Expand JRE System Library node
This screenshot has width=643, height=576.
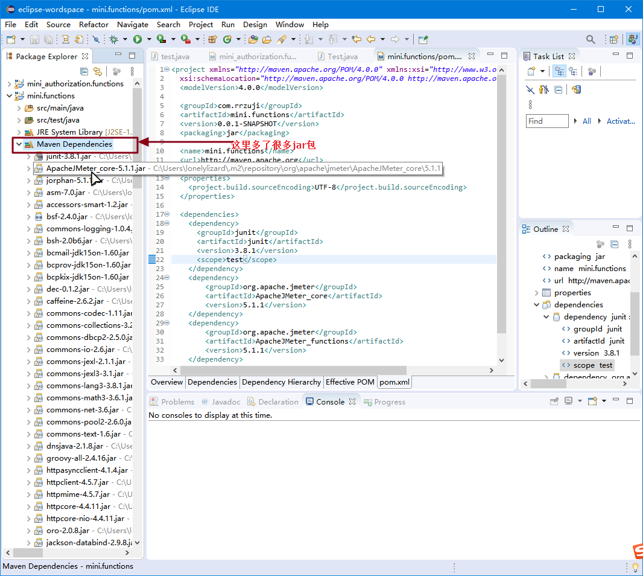[x=19, y=132]
